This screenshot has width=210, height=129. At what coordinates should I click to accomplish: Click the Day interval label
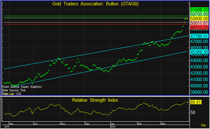[x=204, y=125]
